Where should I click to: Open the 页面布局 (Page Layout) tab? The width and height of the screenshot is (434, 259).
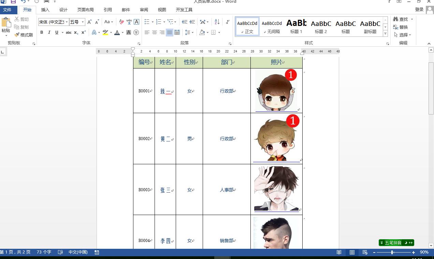(85, 10)
